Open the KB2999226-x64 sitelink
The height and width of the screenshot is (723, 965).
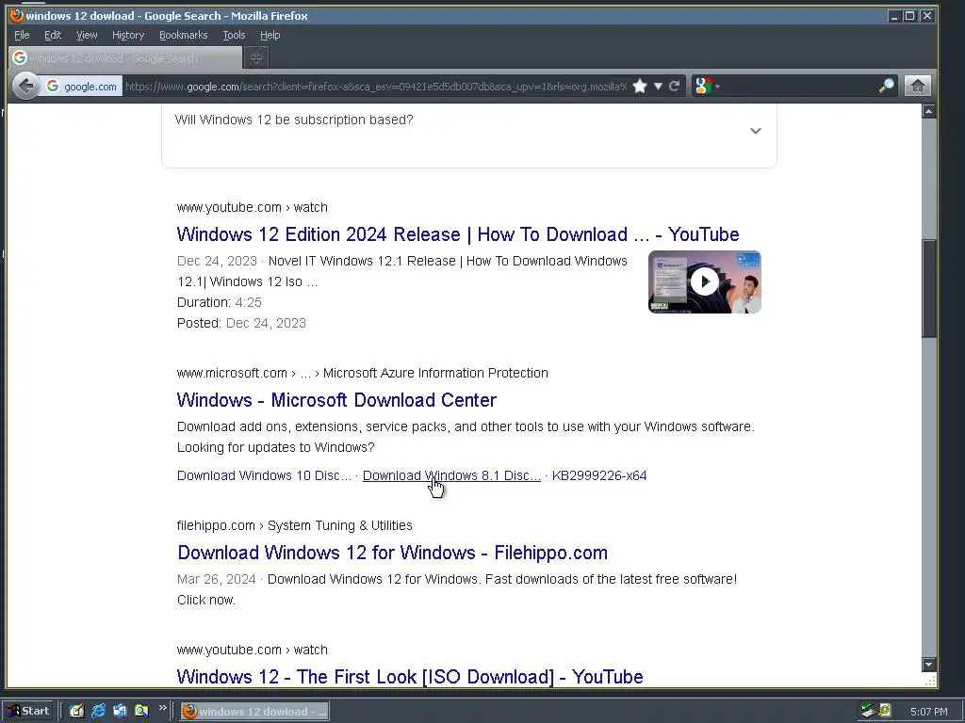click(599, 475)
